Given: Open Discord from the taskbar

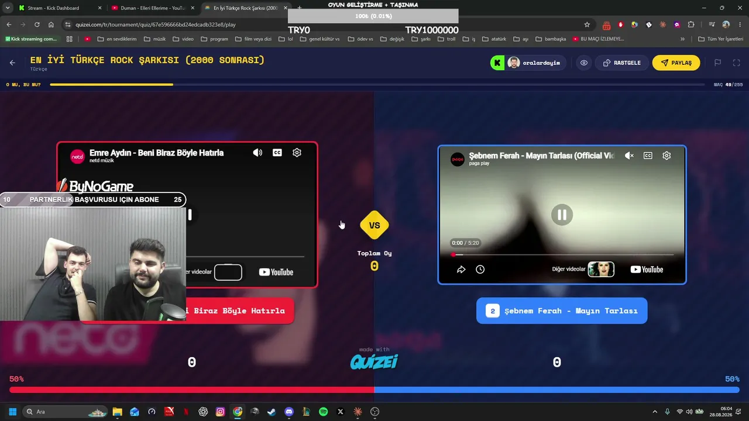Looking at the screenshot, I should (288, 412).
